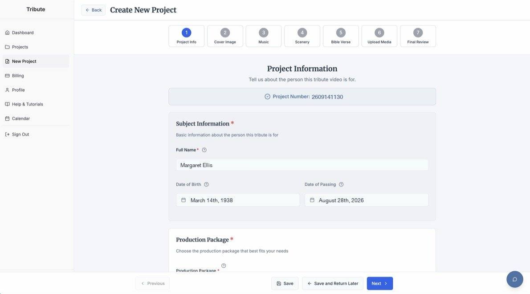Click the Dashboard home icon
This screenshot has width=530, height=294.
[x=7, y=33]
